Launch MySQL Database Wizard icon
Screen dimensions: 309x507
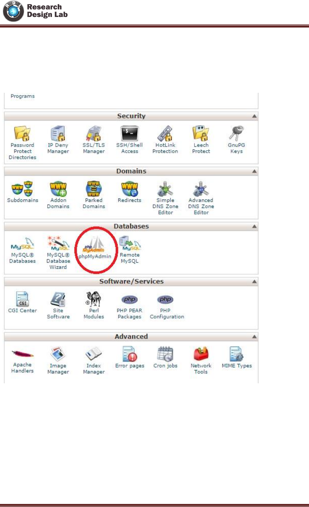coord(58,244)
